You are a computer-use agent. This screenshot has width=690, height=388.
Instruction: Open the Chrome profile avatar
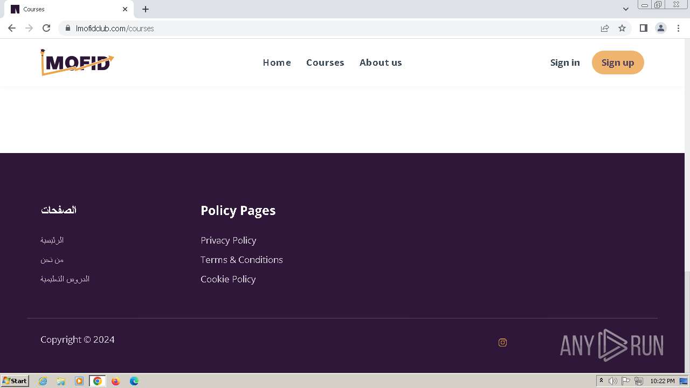pos(661,28)
